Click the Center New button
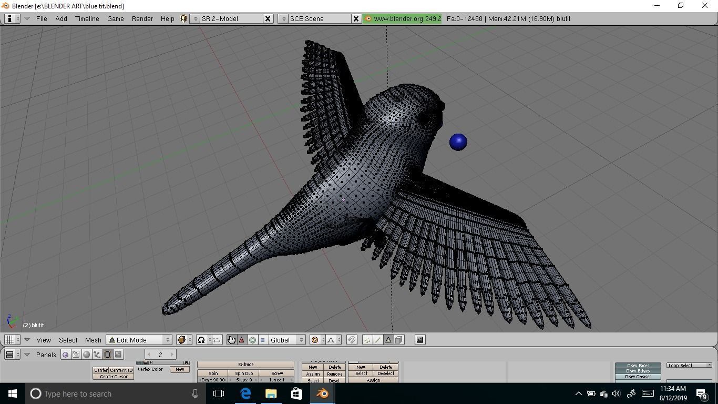Screen dimensions: 718x404 pyautogui.click(x=121, y=370)
